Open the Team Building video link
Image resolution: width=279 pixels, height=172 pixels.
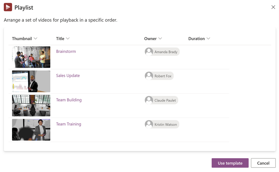69,100
